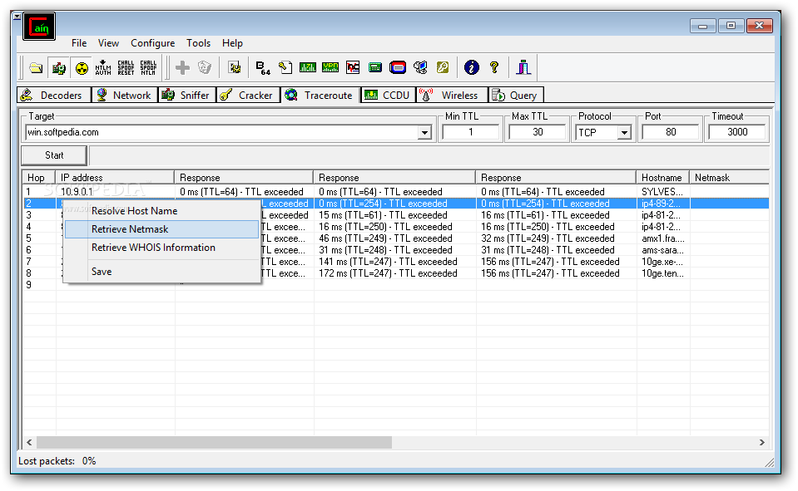Screen dimensions: 798x491
Task: Open the View menu
Action: coord(108,43)
